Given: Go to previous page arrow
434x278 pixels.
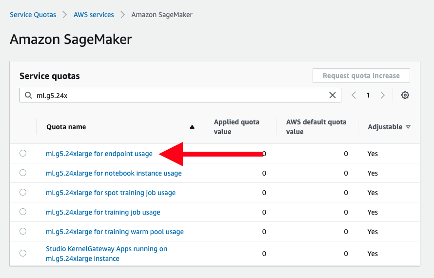Looking at the screenshot, I should coord(355,95).
